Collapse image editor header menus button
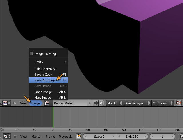Viewport: 183px width, 140px height. pos(15,103)
